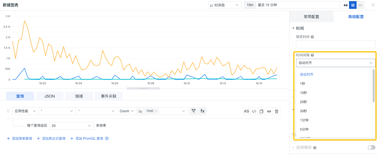Screen dimensions: 378x156
Task: Copy the query with duplicate icon
Action: coord(262,111)
